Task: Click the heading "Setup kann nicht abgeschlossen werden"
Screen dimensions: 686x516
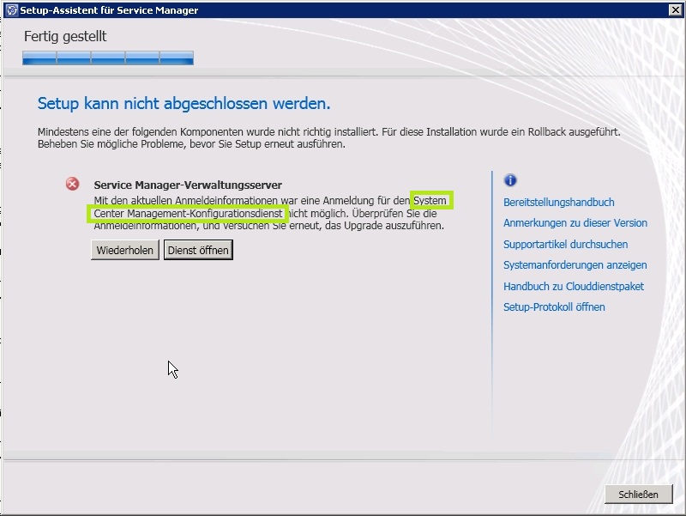Action: tap(184, 104)
